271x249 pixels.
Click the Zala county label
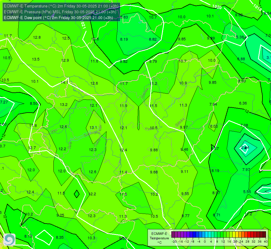[x=70, y=145]
